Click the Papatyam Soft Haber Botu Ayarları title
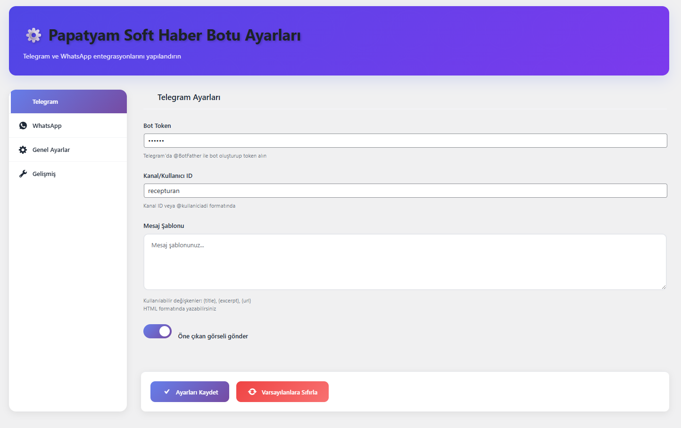Viewport: 681px width, 428px height. click(174, 35)
